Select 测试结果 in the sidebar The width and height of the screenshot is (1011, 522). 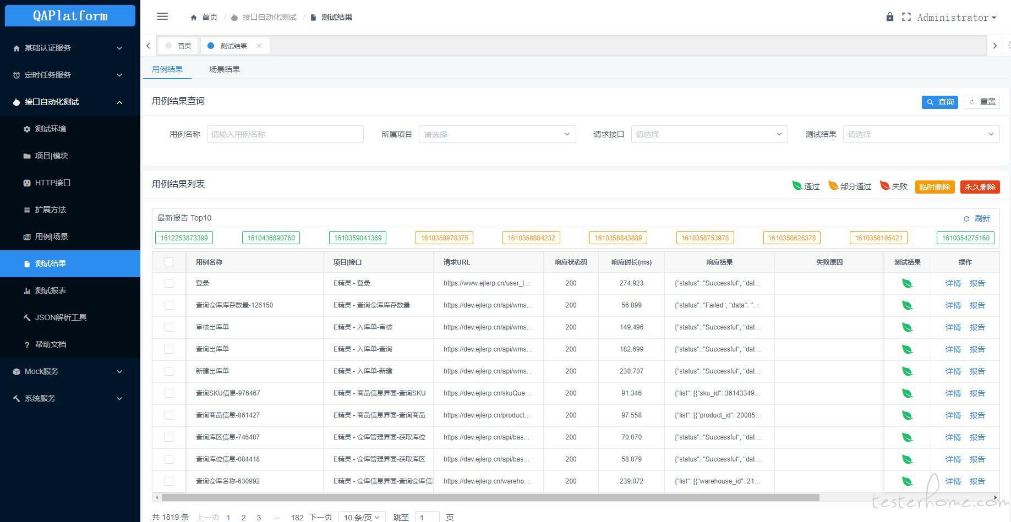point(70,263)
